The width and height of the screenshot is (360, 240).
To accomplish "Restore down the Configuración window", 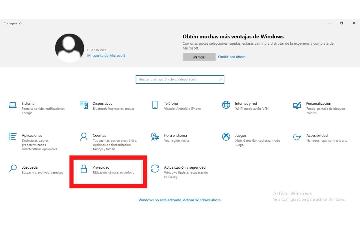I will [342, 23].
